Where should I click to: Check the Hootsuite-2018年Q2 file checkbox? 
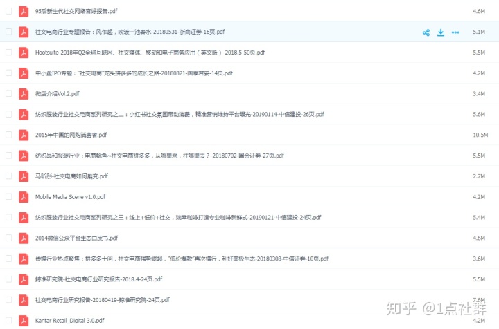(8, 53)
